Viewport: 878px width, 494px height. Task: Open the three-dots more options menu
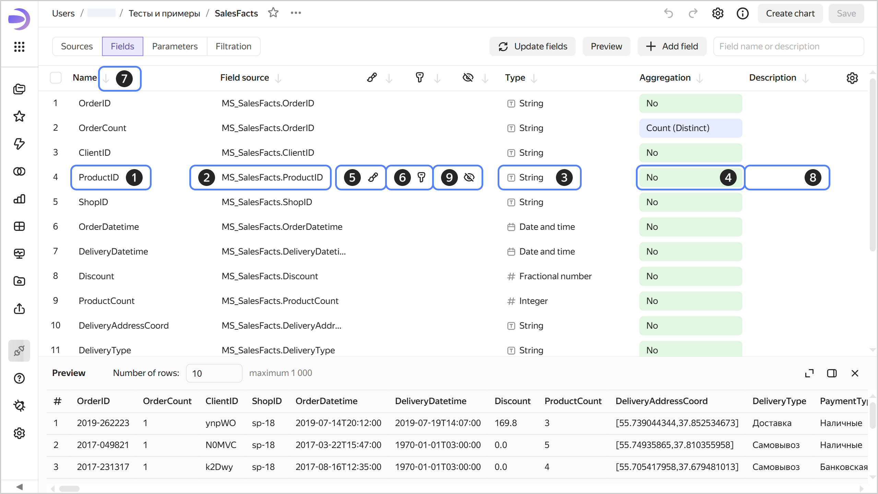(x=296, y=13)
